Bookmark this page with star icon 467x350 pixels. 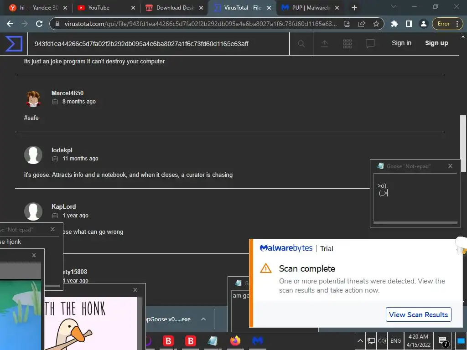(x=376, y=24)
